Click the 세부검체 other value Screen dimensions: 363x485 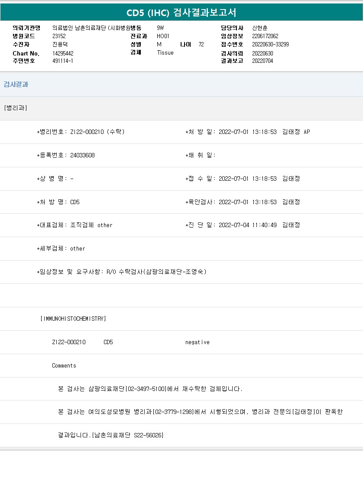78,248
